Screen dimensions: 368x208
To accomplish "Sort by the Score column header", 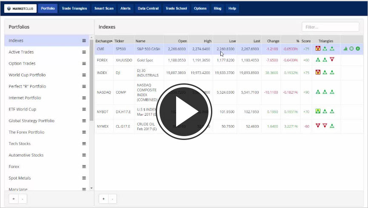I will point(306,41).
